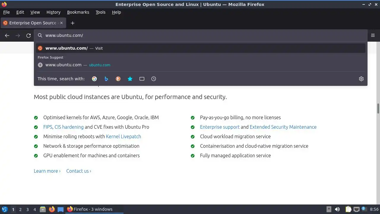The height and width of the screenshot is (214, 380).
Task: Search within open Tabs icon
Action: pos(142,79)
